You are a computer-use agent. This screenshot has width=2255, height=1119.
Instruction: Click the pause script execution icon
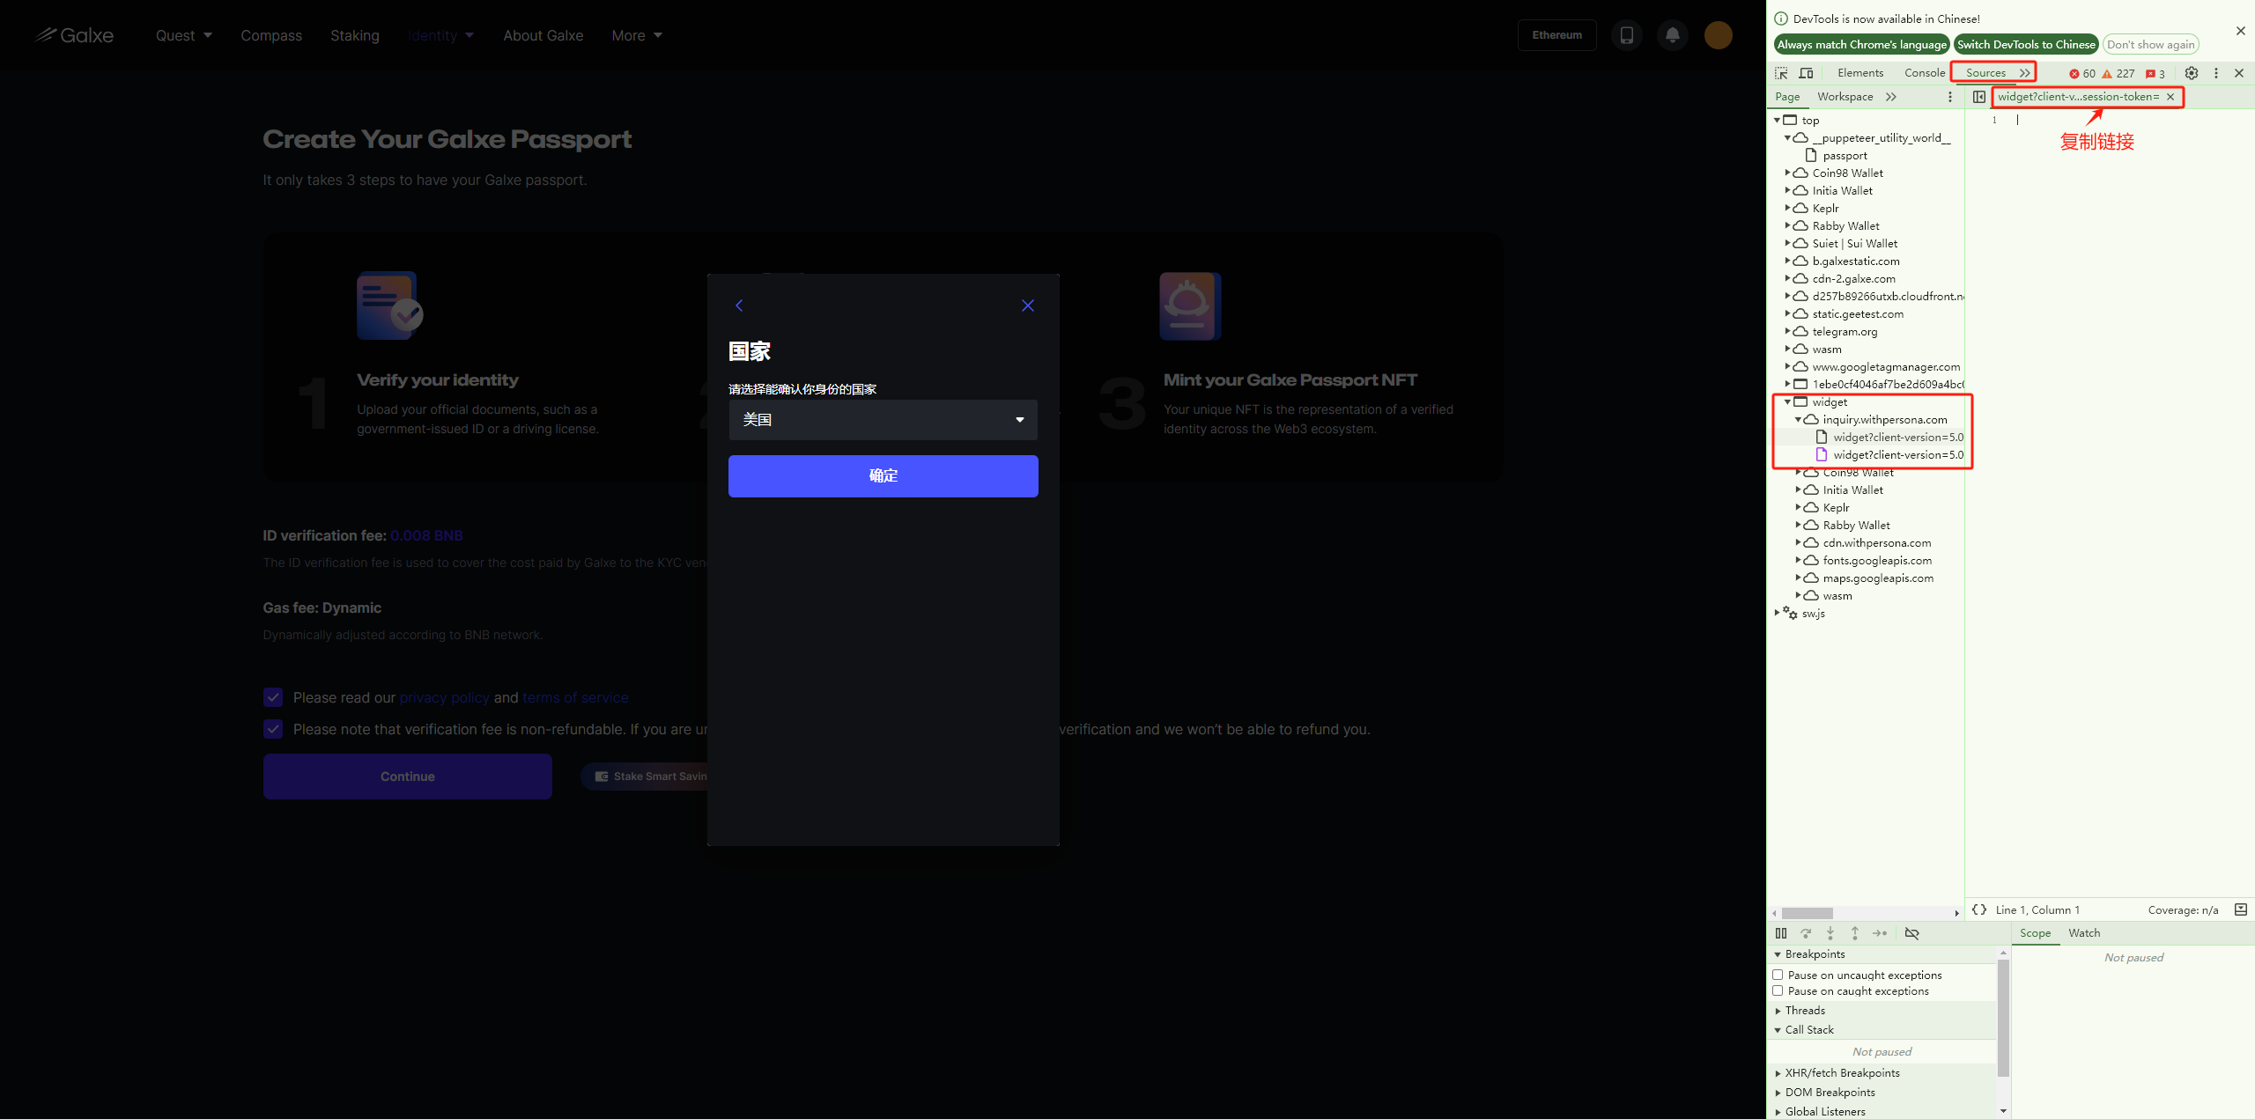click(1781, 933)
